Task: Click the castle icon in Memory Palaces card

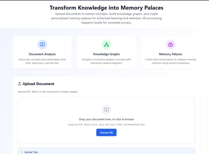Action: (x=170, y=44)
